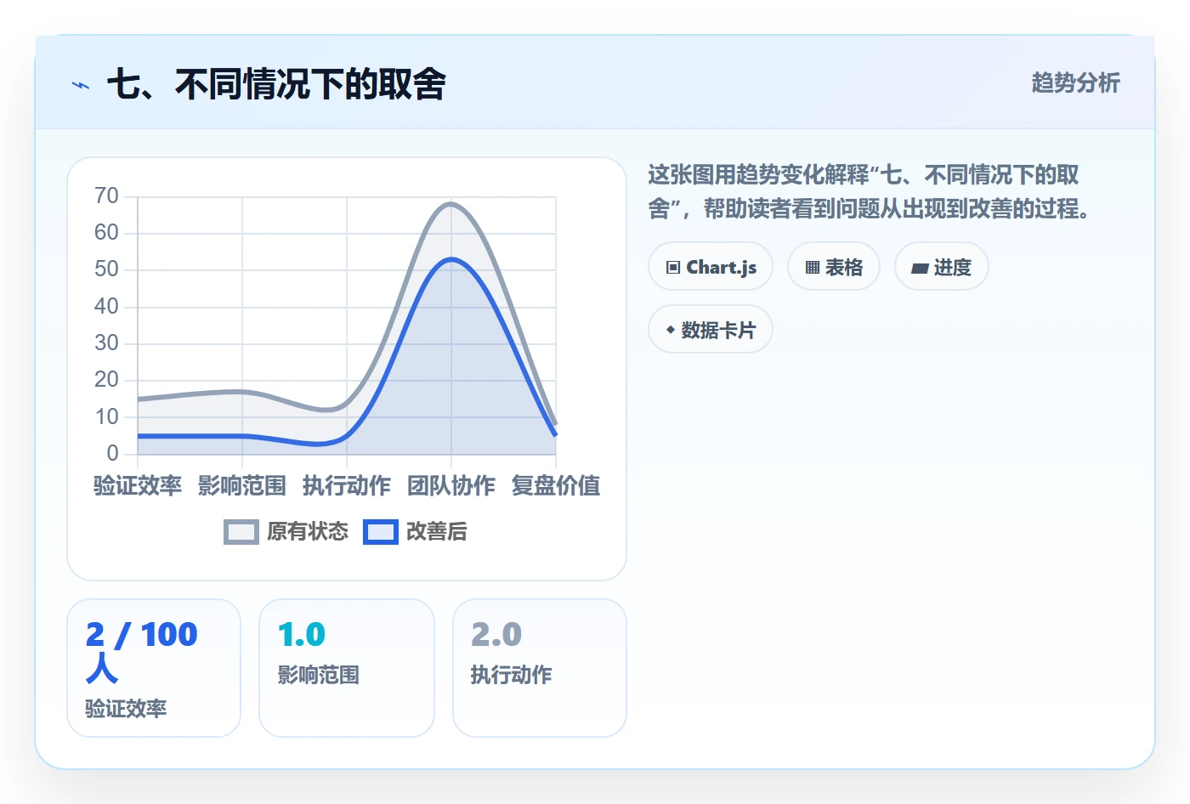Toggle the 改善后 legend series
1190x804 pixels.
point(416,532)
